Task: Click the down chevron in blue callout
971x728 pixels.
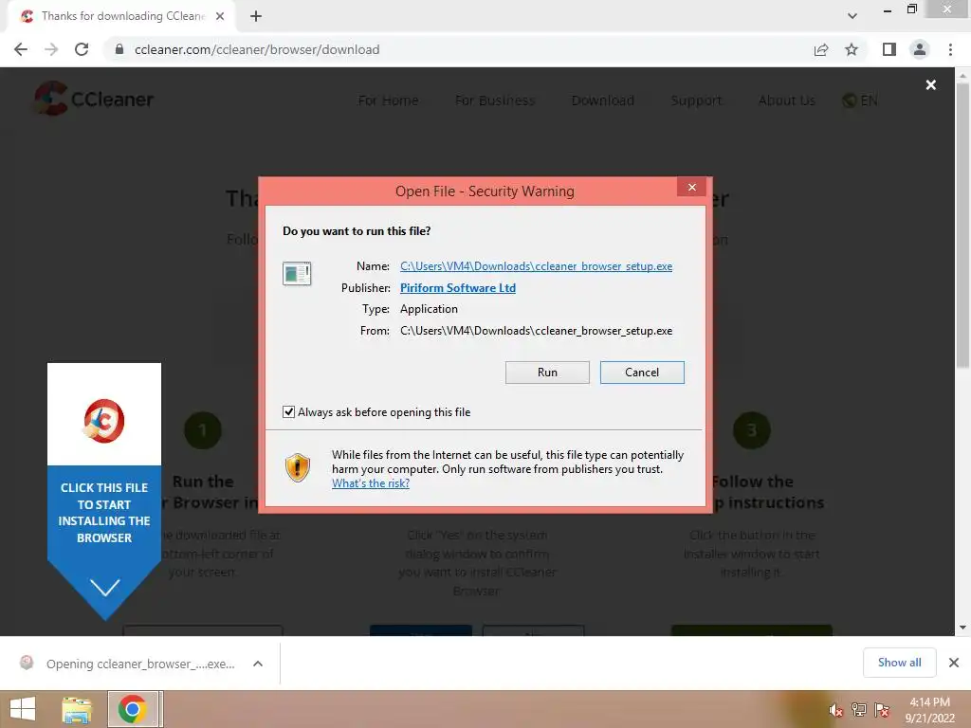Action: click(104, 587)
